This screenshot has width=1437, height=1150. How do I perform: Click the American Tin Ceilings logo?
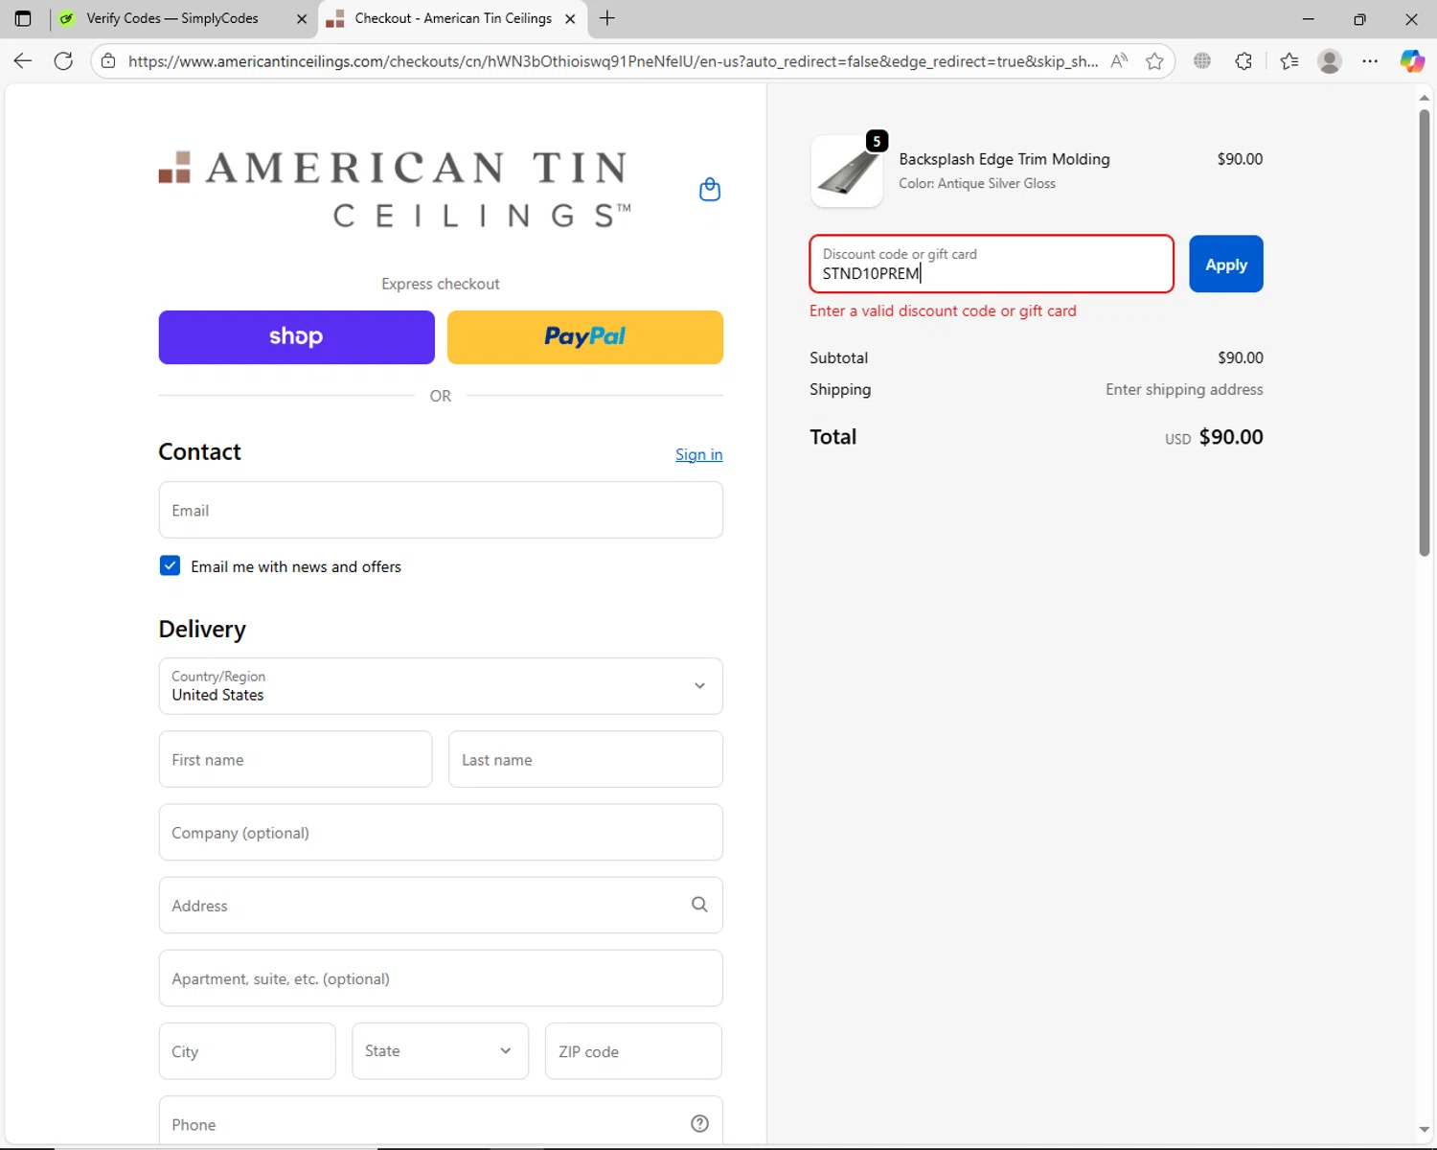pyautogui.click(x=396, y=189)
